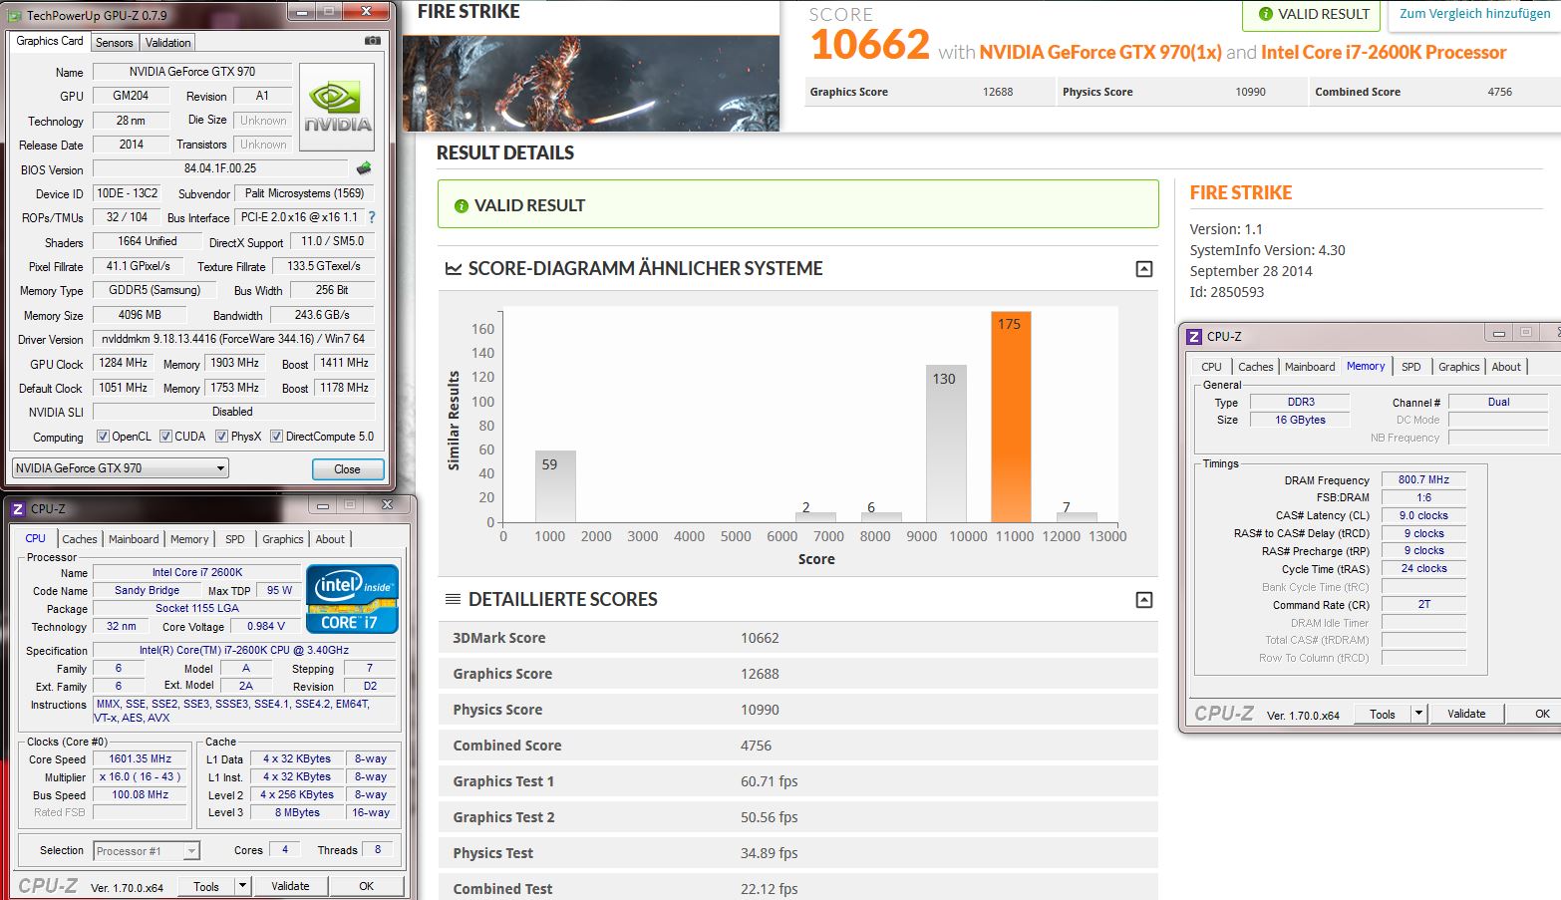Switch to the Validation tab in GPU-Z
1561x900 pixels.
[167, 43]
